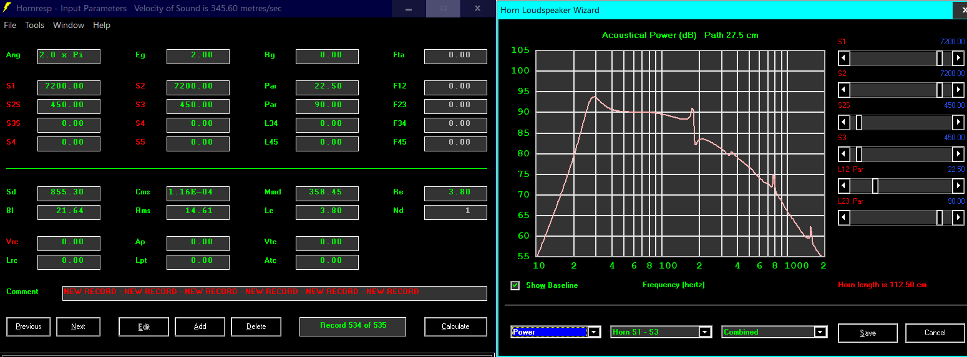
Task: Click the Lrc input field
Action: [69, 262]
